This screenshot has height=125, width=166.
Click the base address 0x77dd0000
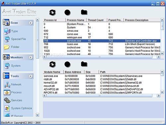pyautogui.click(x=72, y=89)
